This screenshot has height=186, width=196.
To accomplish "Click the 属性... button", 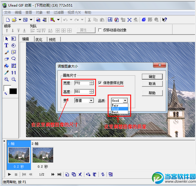I will [86, 30].
